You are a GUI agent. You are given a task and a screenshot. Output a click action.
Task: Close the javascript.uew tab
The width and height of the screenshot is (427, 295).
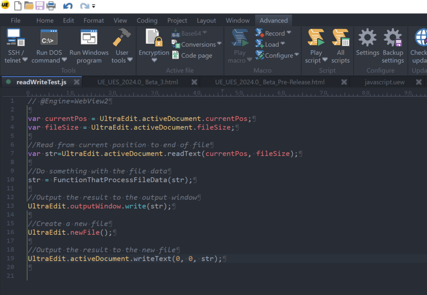419,82
